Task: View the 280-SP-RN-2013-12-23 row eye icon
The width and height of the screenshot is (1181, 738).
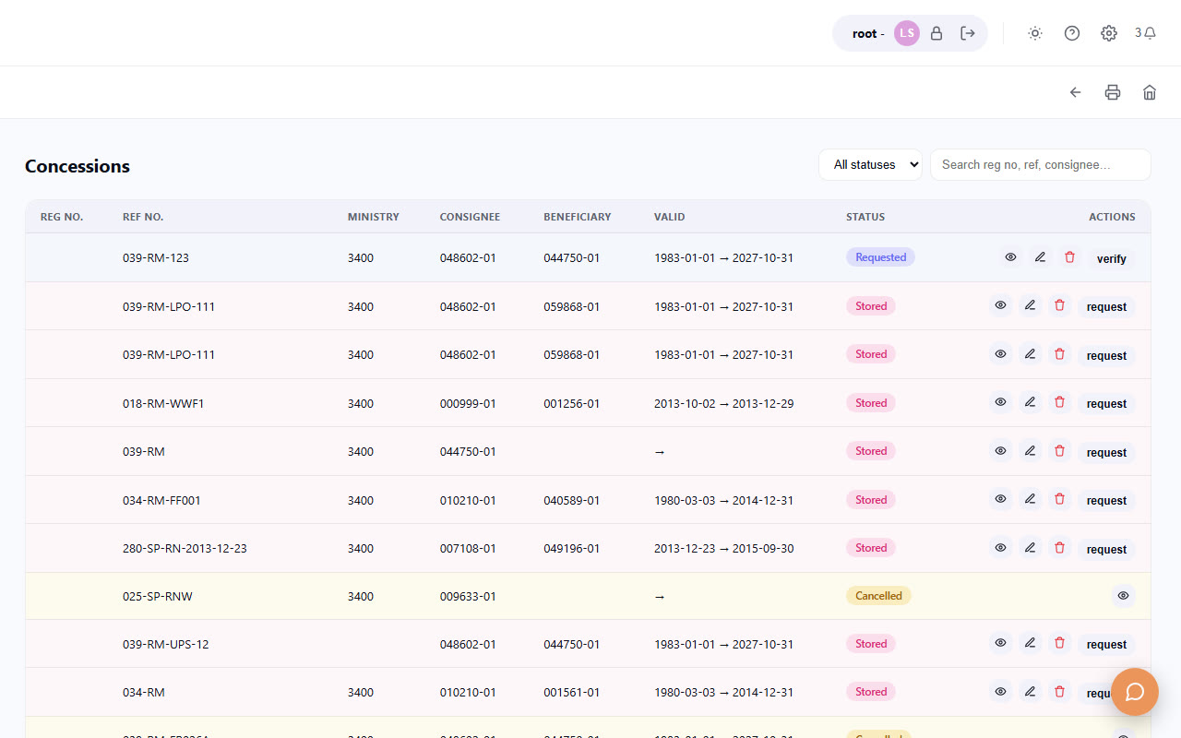Action: (x=1001, y=548)
